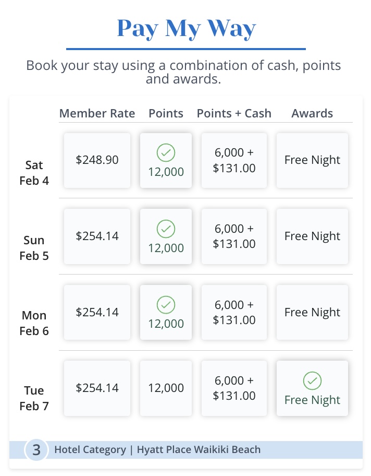Pick Free Night award for Sun Feb 5

(312, 236)
